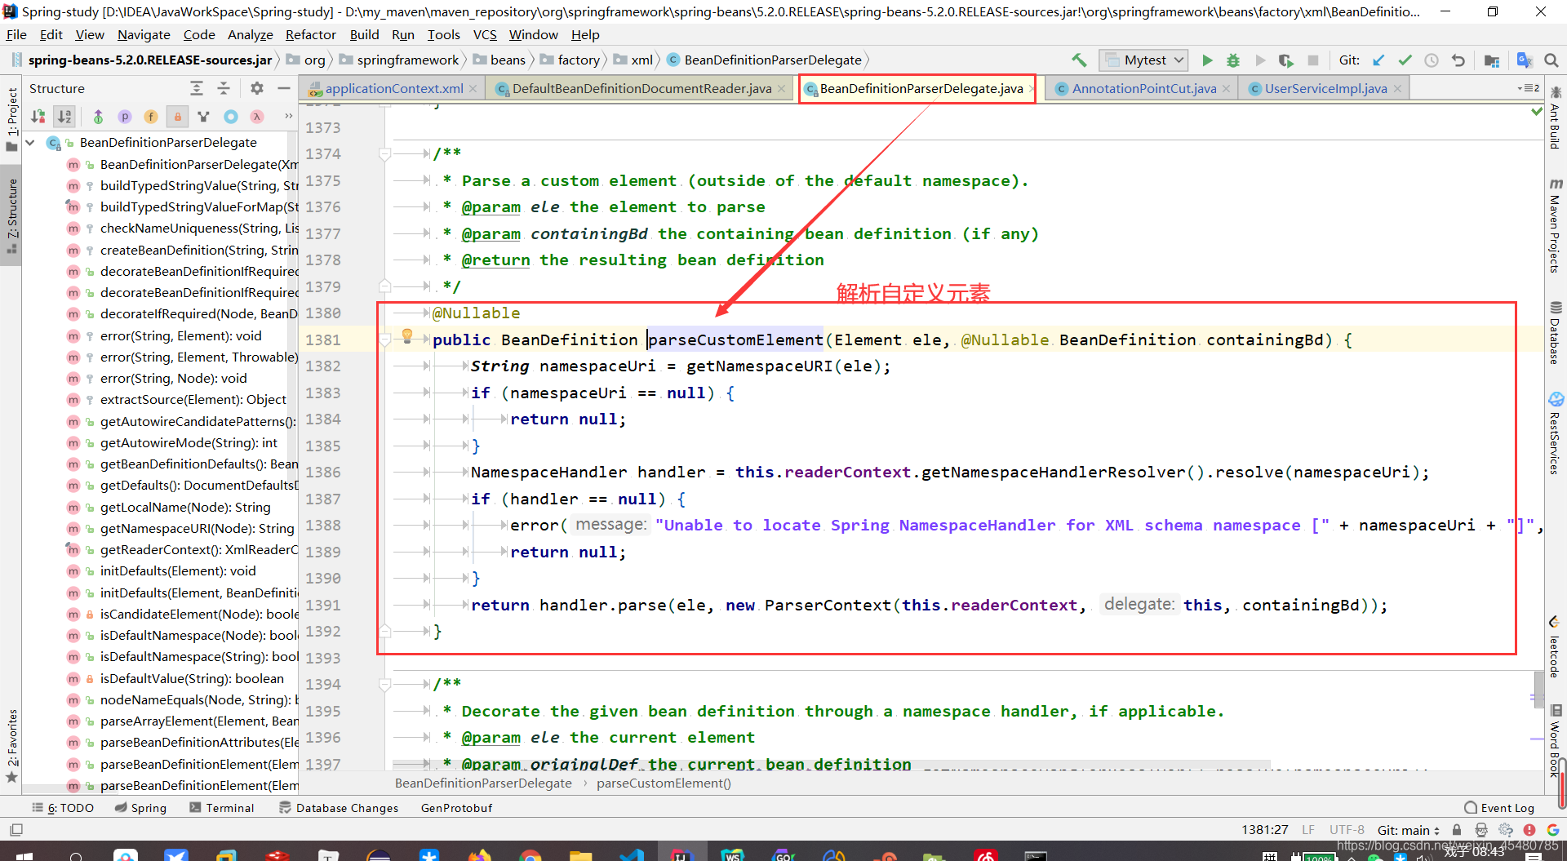Toggle non-public members lock in Structure
This screenshot has height=861, width=1567.
click(177, 117)
